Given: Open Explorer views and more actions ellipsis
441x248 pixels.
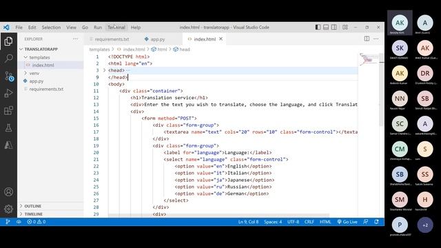Looking at the screenshot, I should (75, 39).
